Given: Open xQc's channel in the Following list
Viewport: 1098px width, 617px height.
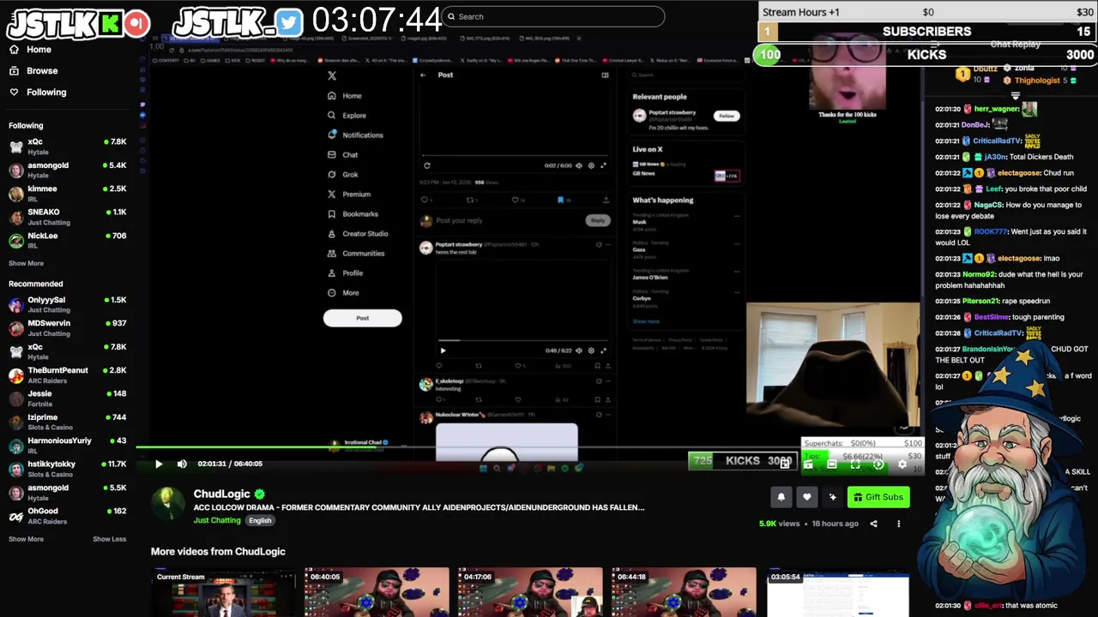Looking at the screenshot, I should 68,147.
